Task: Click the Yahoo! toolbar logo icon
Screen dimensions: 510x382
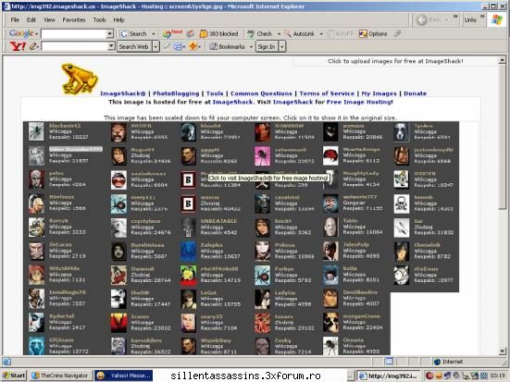Action: (18, 46)
